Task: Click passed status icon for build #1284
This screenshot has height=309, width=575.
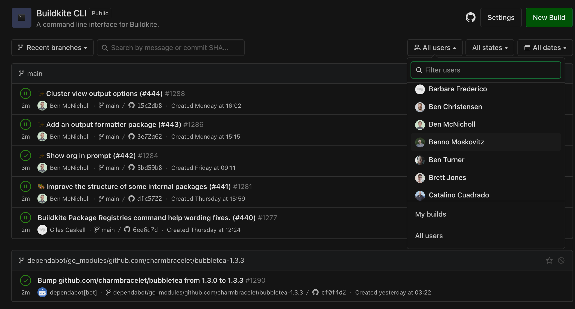Action: [25, 156]
